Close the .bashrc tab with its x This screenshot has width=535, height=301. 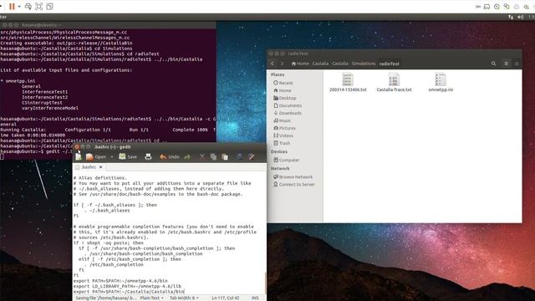click(x=100, y=167)
